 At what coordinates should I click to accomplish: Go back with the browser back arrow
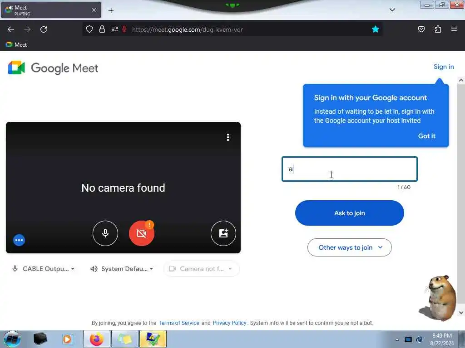11,29
